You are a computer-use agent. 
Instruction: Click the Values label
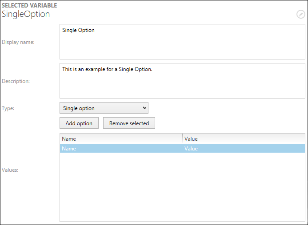pos(10,170)
